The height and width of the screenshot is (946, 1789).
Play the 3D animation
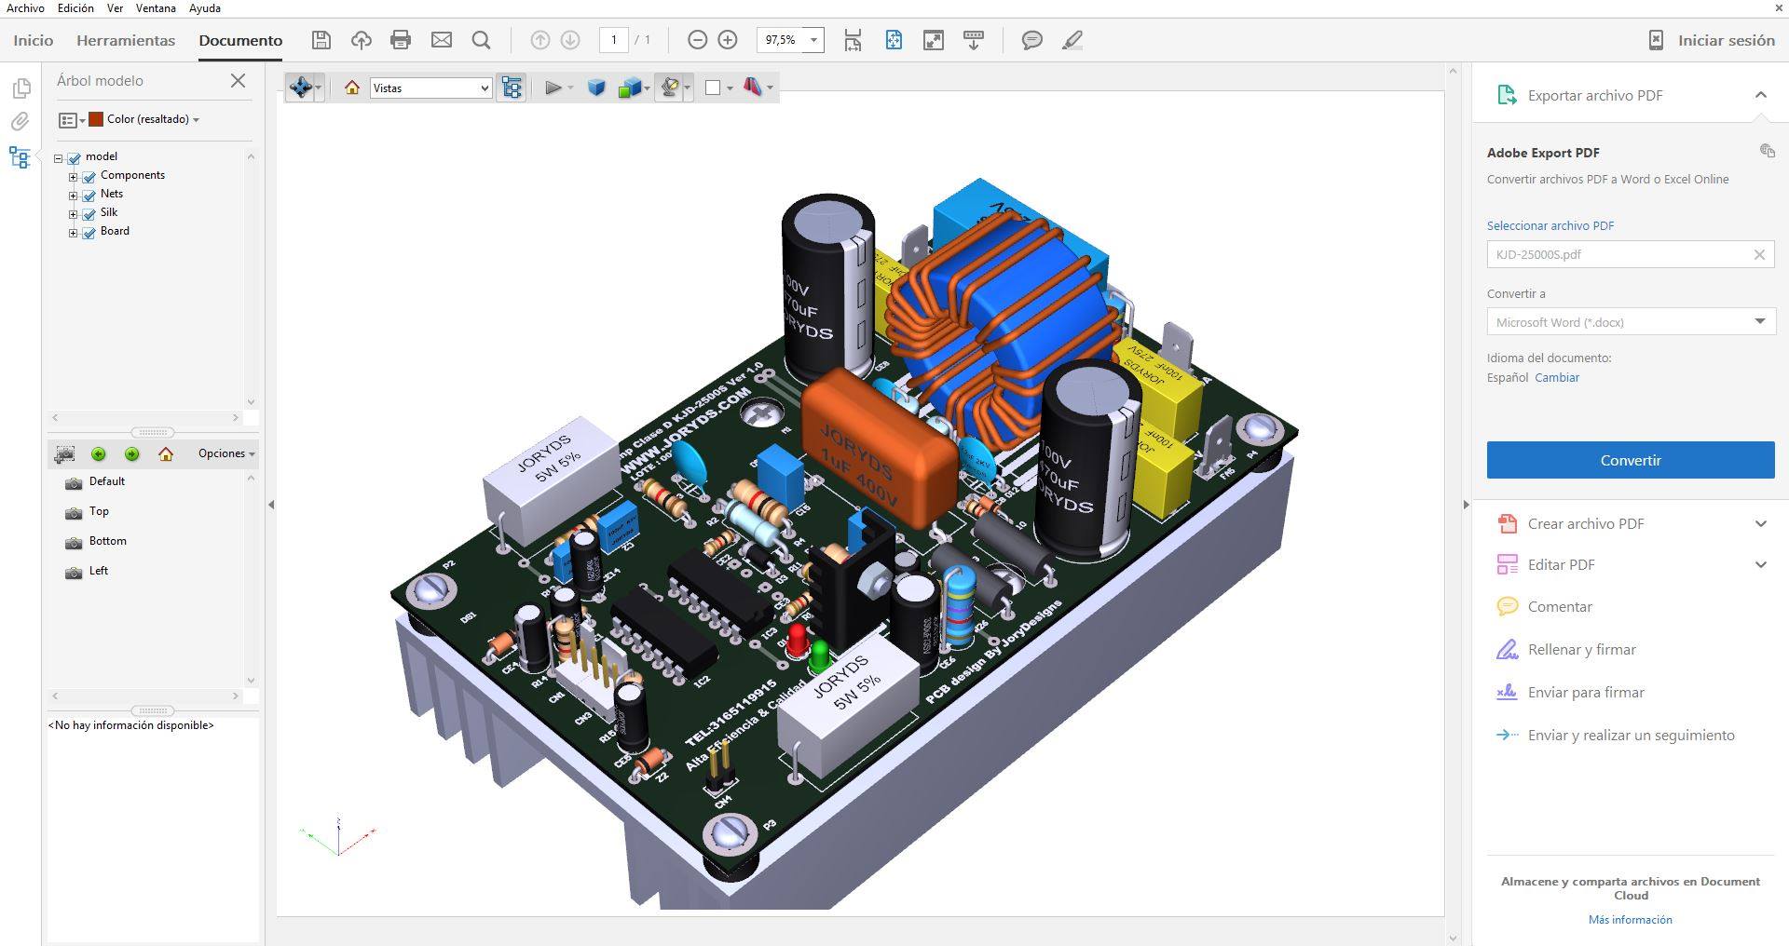point(553,88)
